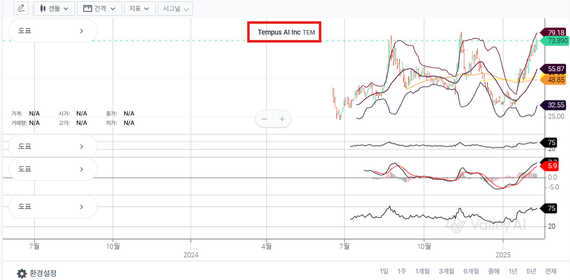Image resolution: width=570 pixels, height=280 pixels.
Task: Open the 캔들 chart type dropdown
Action: [x=54, y=8]
